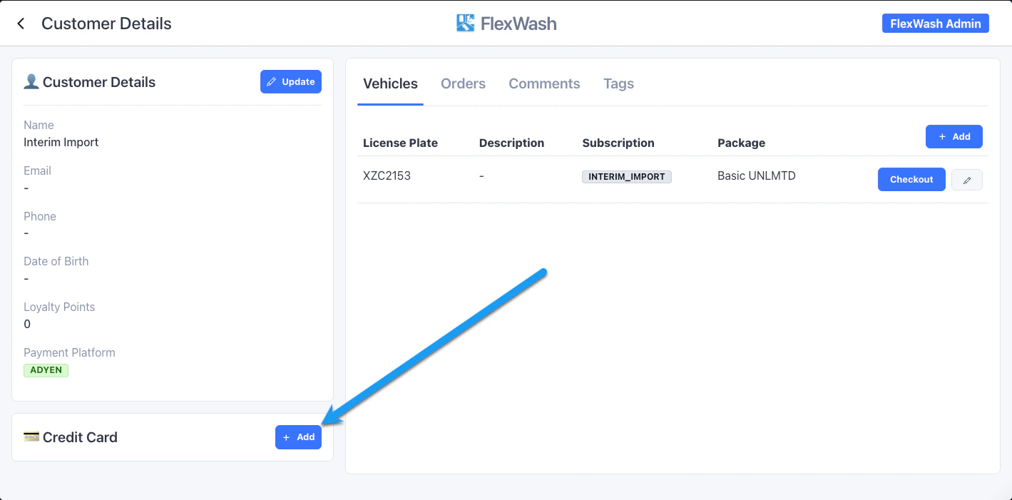Edit vehicle XZC2153 with the pencil icon
The width and height of the screenshot is (1012, 500).
pyautogui.click(x=967, y=180)
